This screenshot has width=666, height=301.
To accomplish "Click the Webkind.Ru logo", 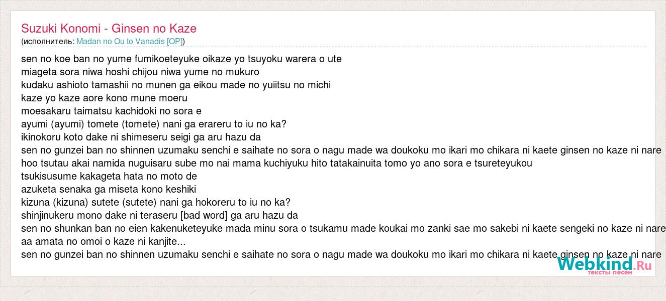I will [605, 265].
